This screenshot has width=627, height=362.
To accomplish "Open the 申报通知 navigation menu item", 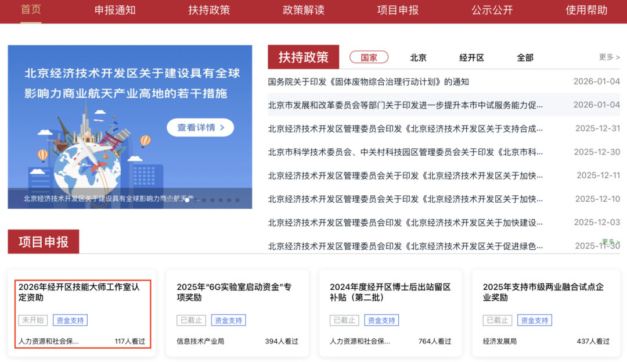I will tap(115, 10).
